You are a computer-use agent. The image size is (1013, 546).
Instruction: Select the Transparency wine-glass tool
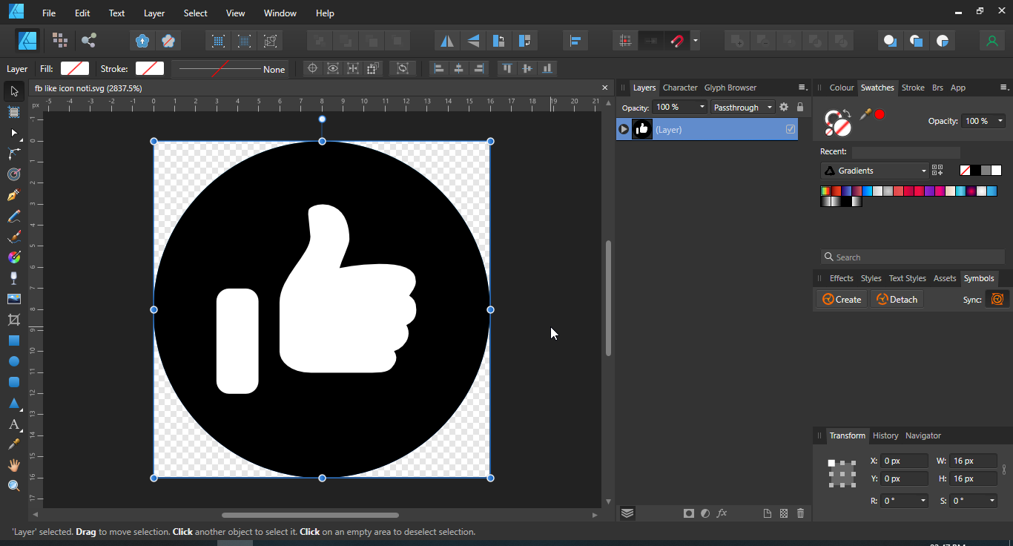coord(13,278)
